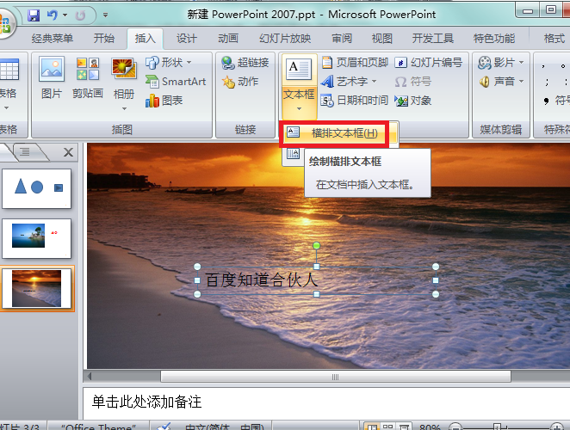
Task: Select the first slide thumbnail with shapes
Action: click(x=36, y=188)
